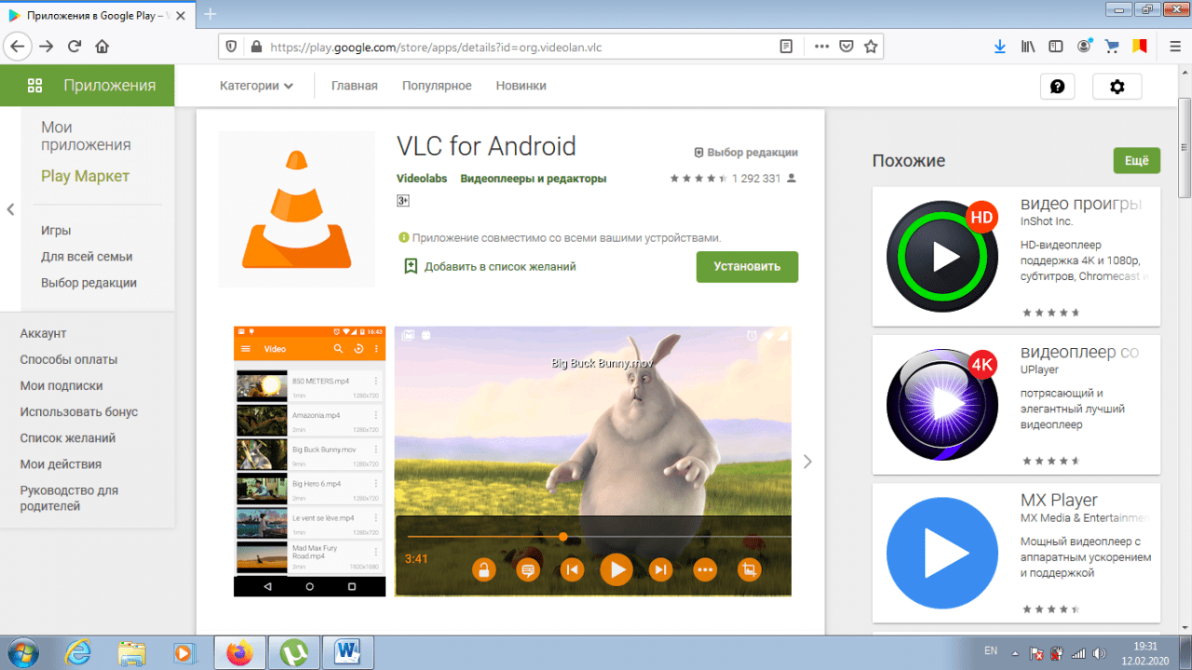Viewport: 1192px width, 670px height.
Task: Open Firefox library
Action: [x=1029, y=46]
